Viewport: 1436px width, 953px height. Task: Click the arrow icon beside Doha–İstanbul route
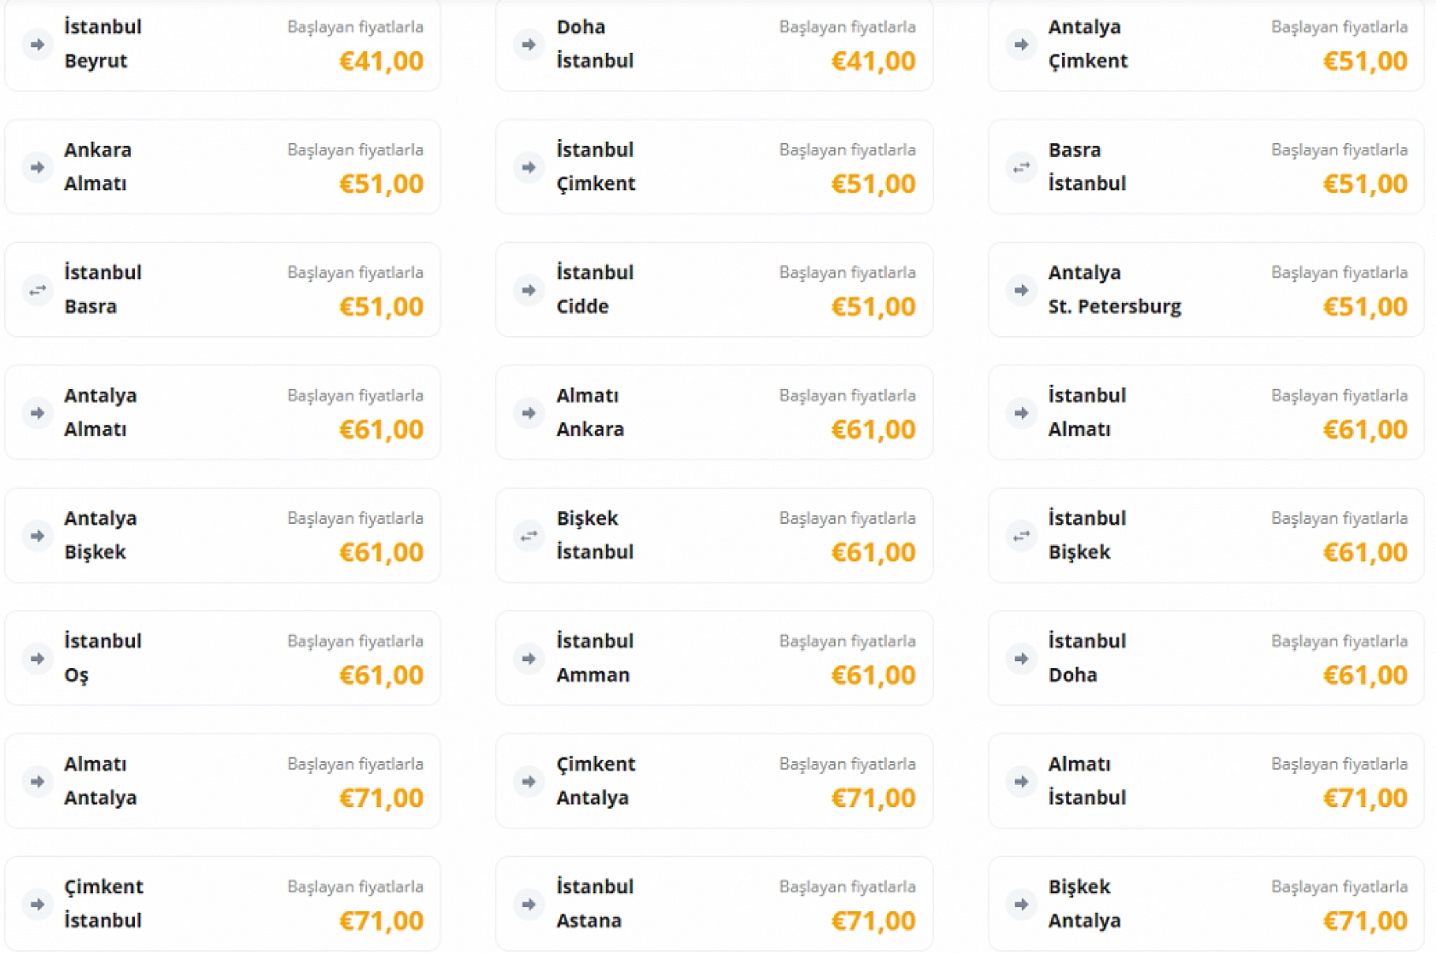[529, 44]
